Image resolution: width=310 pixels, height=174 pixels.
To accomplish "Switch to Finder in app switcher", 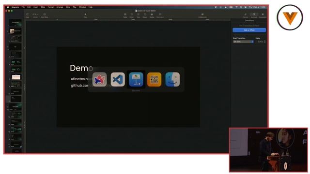I will click(172, 79).
